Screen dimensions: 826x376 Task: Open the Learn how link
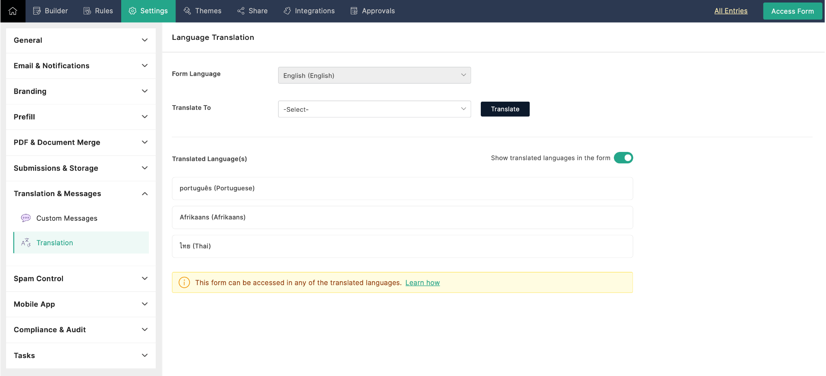423,283
